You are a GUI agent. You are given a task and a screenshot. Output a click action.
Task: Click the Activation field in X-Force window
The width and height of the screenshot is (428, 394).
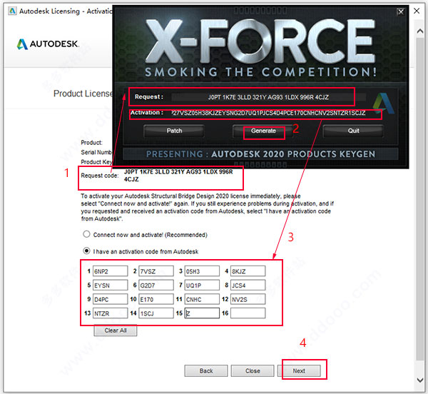click(268, 113)
